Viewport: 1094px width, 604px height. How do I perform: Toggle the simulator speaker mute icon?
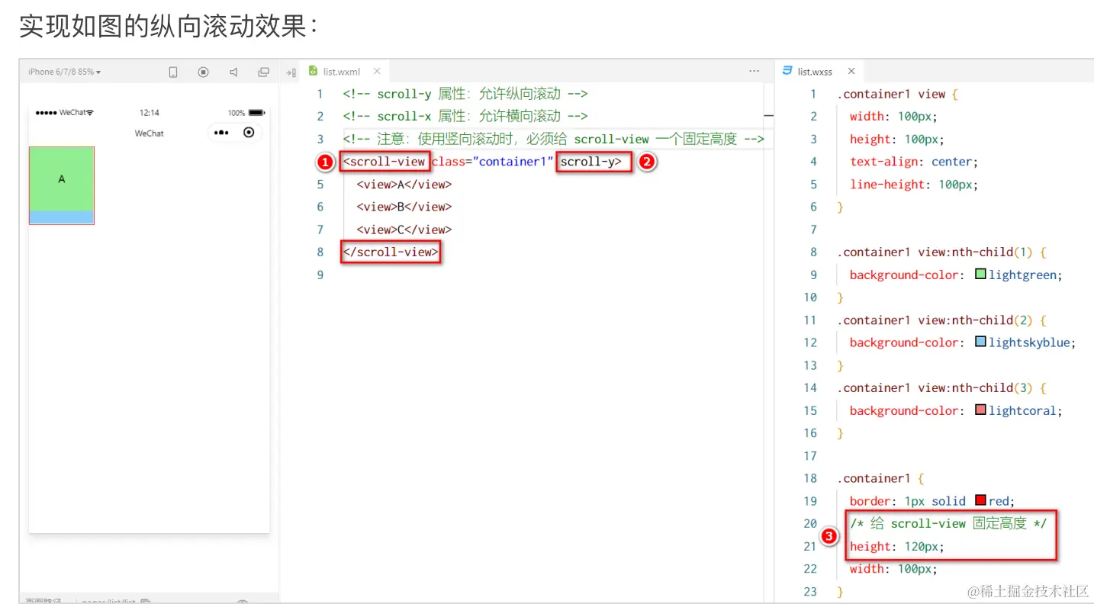(233, 72)
